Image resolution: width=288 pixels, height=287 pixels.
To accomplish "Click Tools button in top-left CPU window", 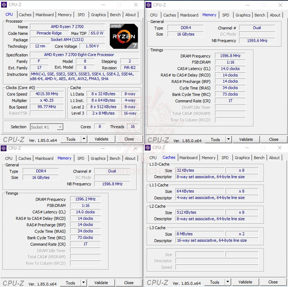I will pyautogui.click(x=71, y=139).
